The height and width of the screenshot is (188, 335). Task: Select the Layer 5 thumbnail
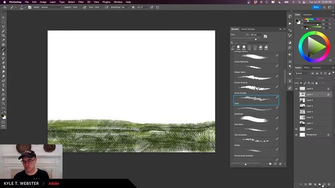click(302, 106)
